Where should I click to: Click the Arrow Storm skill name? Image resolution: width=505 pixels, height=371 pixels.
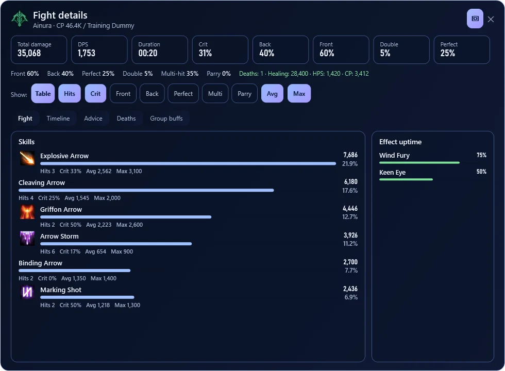tap(59, 236)
